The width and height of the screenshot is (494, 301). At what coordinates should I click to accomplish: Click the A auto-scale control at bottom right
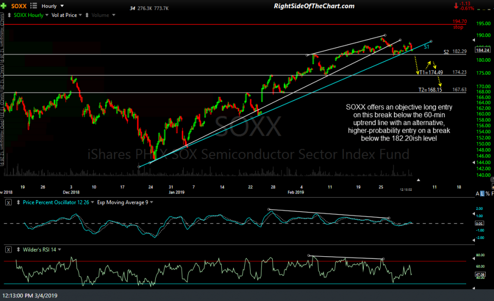[x=478, y=193]
